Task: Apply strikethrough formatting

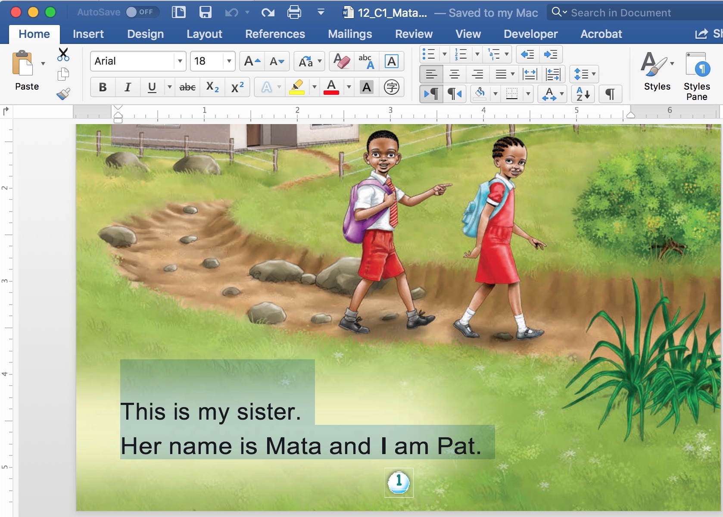Action: (x=187, y=87)
